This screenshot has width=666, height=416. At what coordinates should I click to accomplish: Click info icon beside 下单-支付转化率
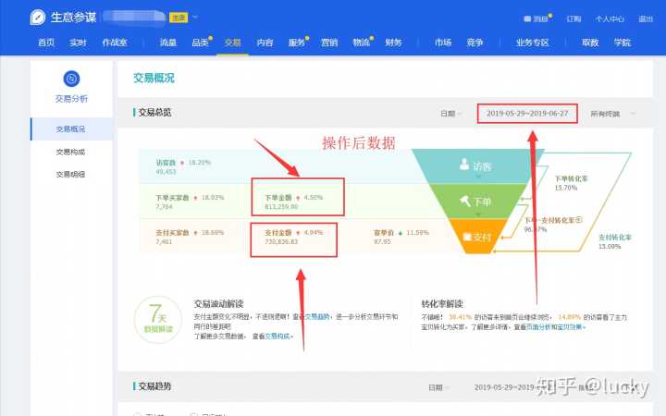[x=579, y=220]
